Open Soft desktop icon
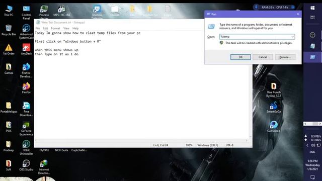 (9, 165)
